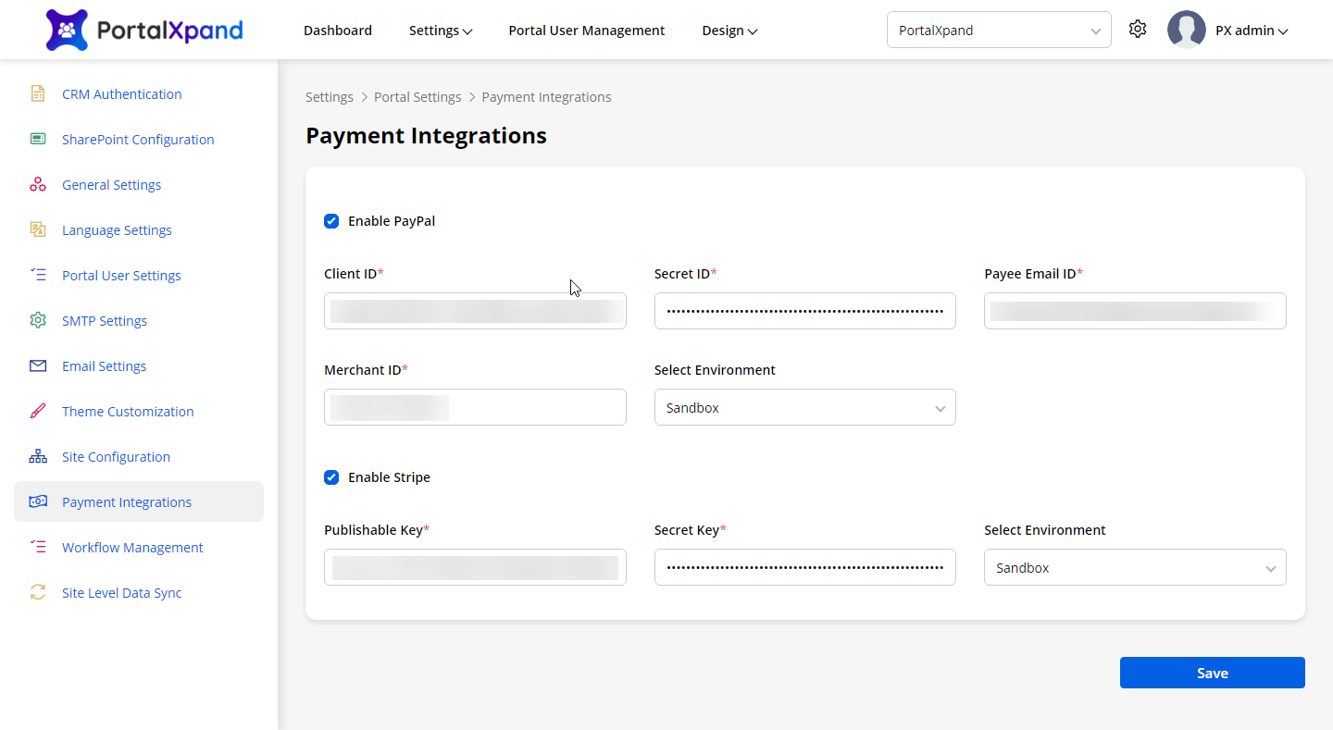Uncheck the Enable PayPal checkbox

click(331, 221)
